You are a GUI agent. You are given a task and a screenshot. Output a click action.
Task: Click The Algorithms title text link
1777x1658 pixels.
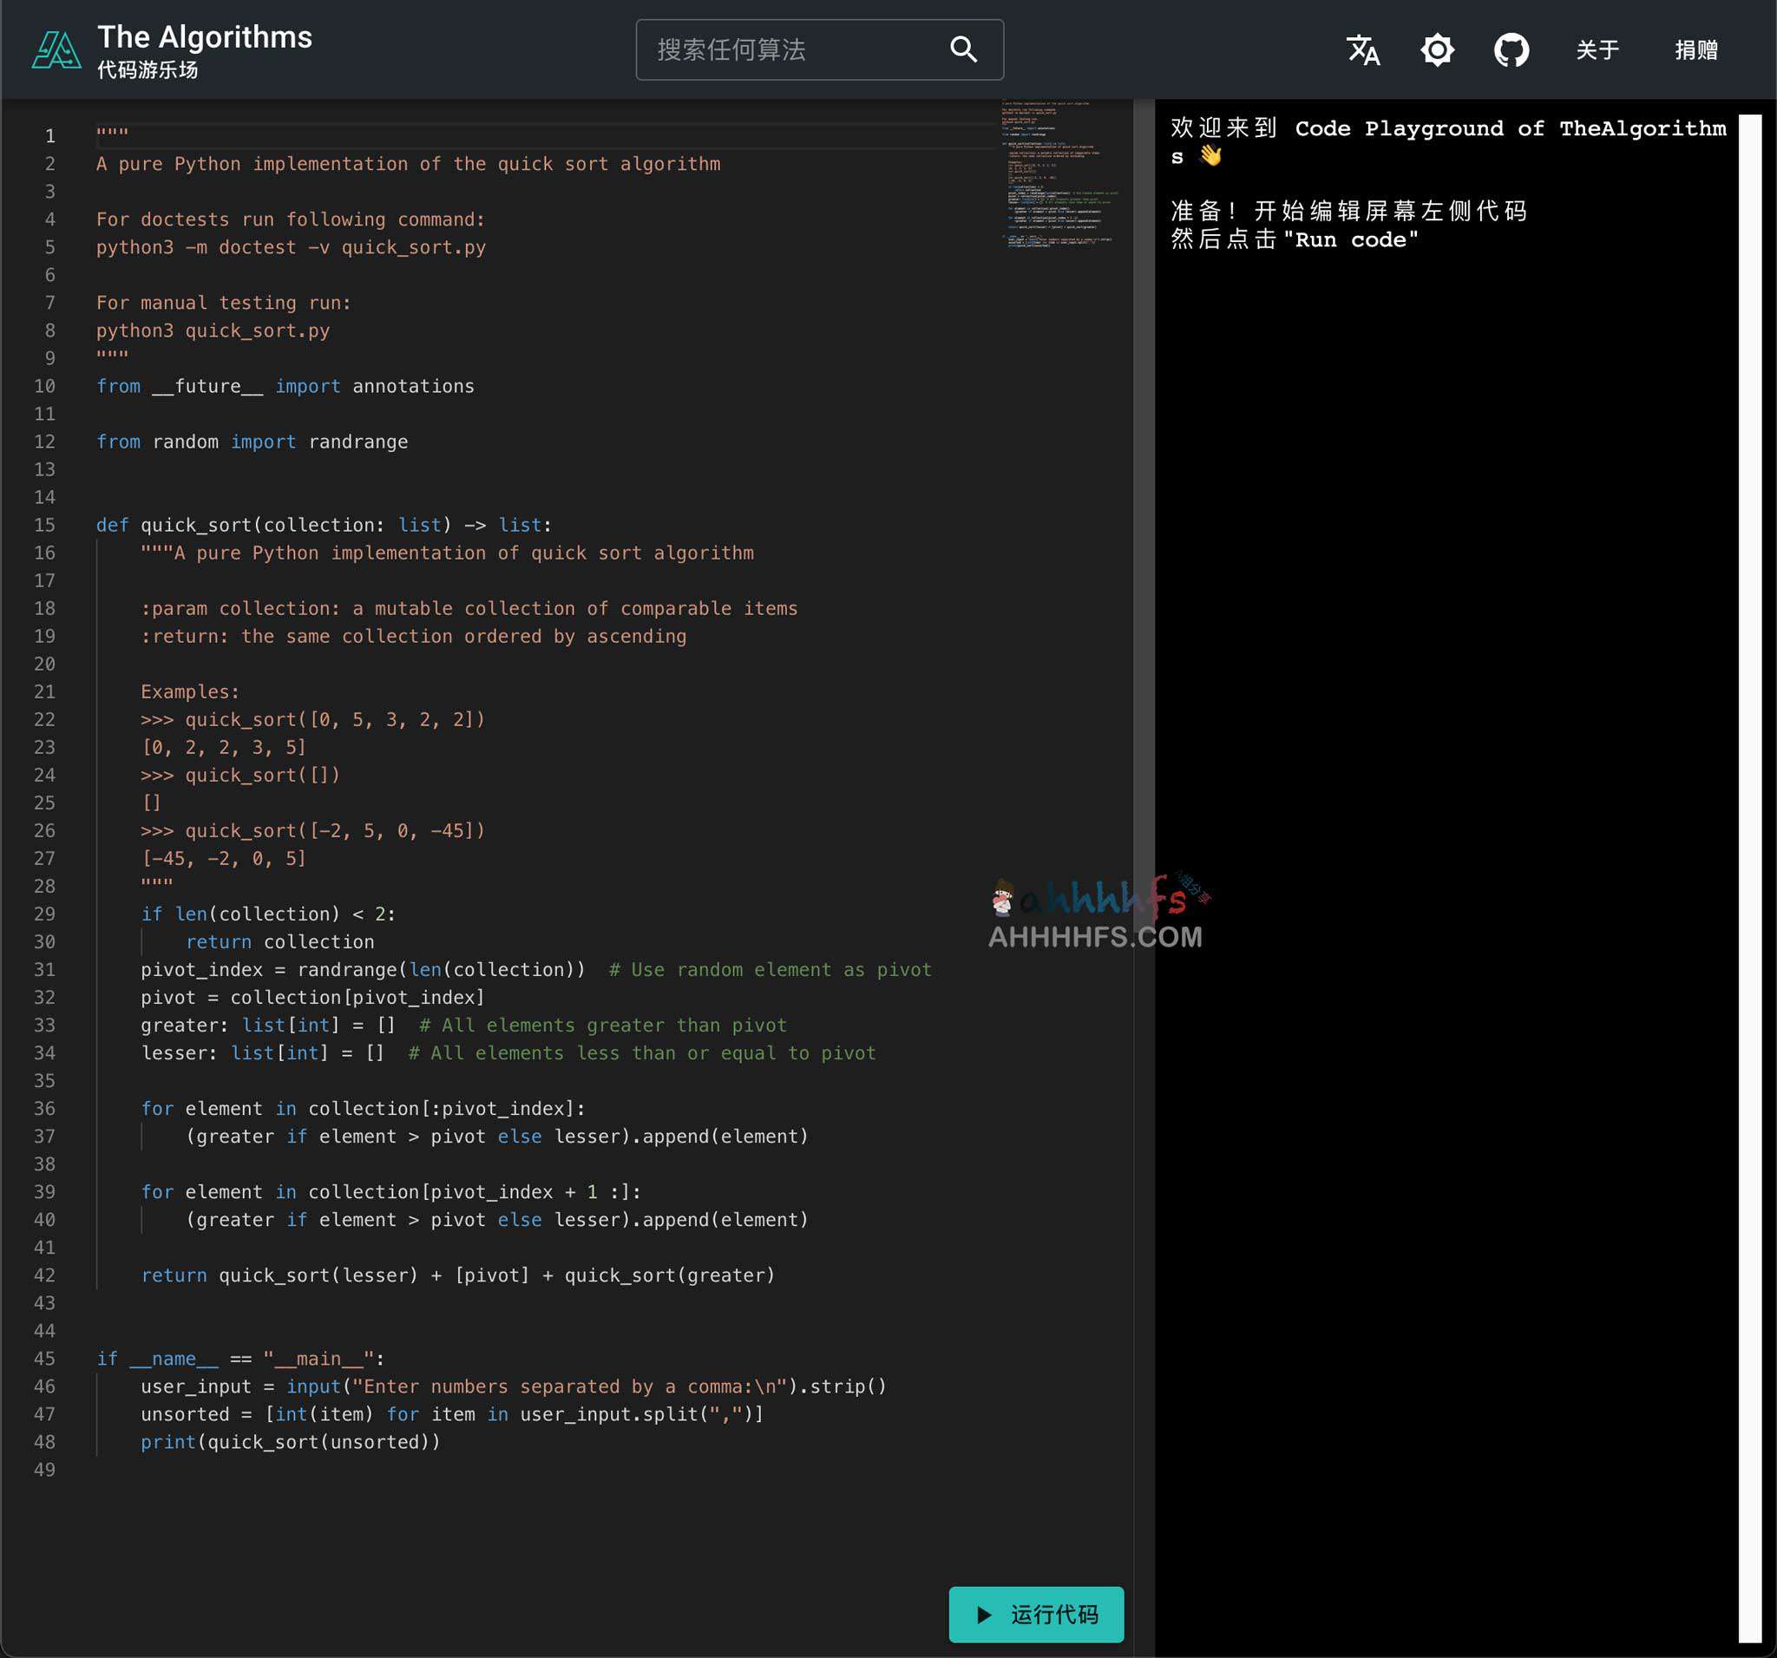point(205,37)
